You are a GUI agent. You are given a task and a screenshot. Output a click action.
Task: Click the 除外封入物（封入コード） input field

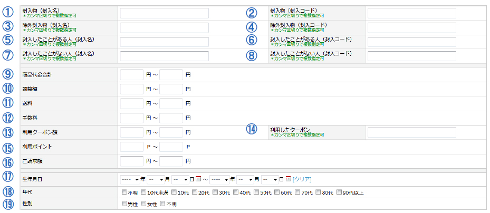click(411, 27)
